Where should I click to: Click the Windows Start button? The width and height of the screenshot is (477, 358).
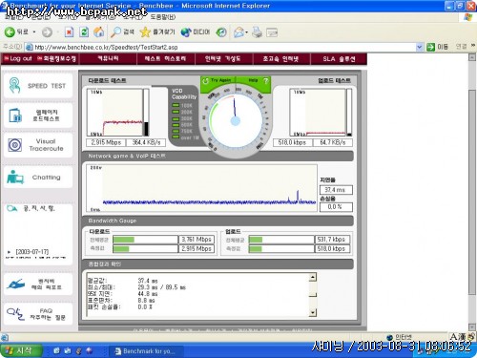coord(21,350)
